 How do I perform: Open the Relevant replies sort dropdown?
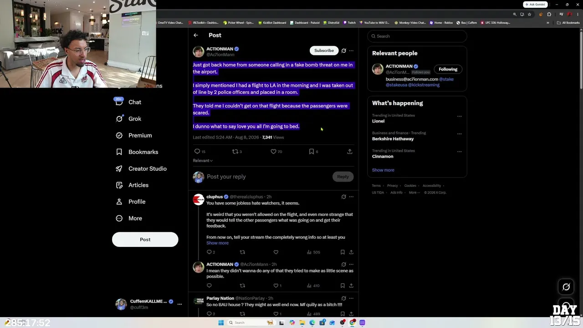(x=203, y=161)
